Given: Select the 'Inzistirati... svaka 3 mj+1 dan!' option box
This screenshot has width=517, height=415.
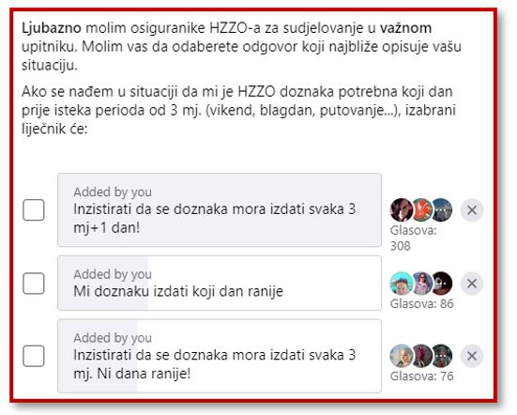Looking at the screenshot, I should click(220, 209).
